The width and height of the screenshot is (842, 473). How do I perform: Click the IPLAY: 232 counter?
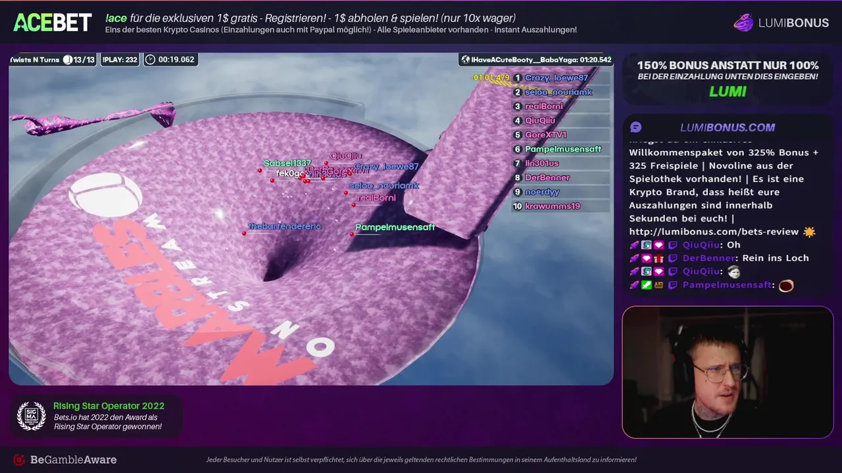pyautogui.click(x=120, y=60)
